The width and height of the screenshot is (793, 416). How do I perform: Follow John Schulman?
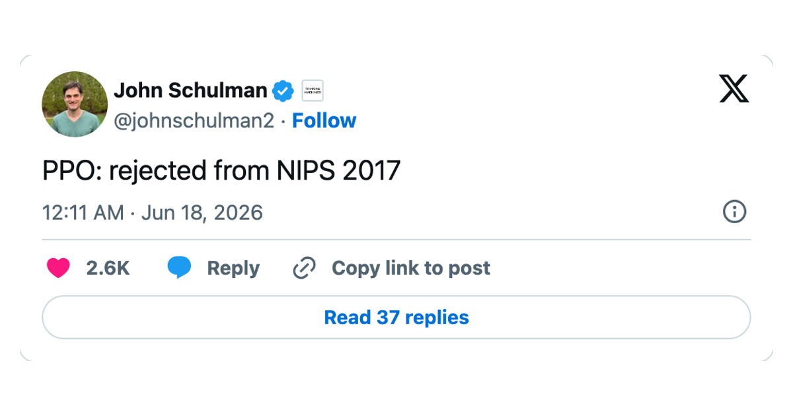(324, 121)
